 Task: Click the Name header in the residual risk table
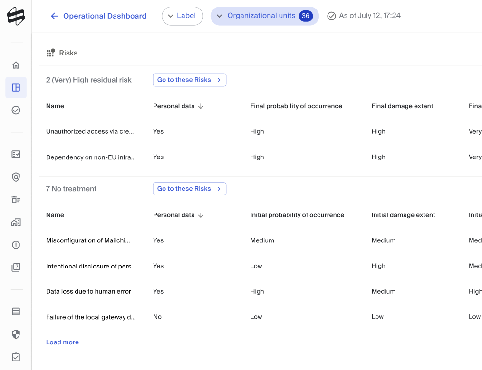[55, 106]
